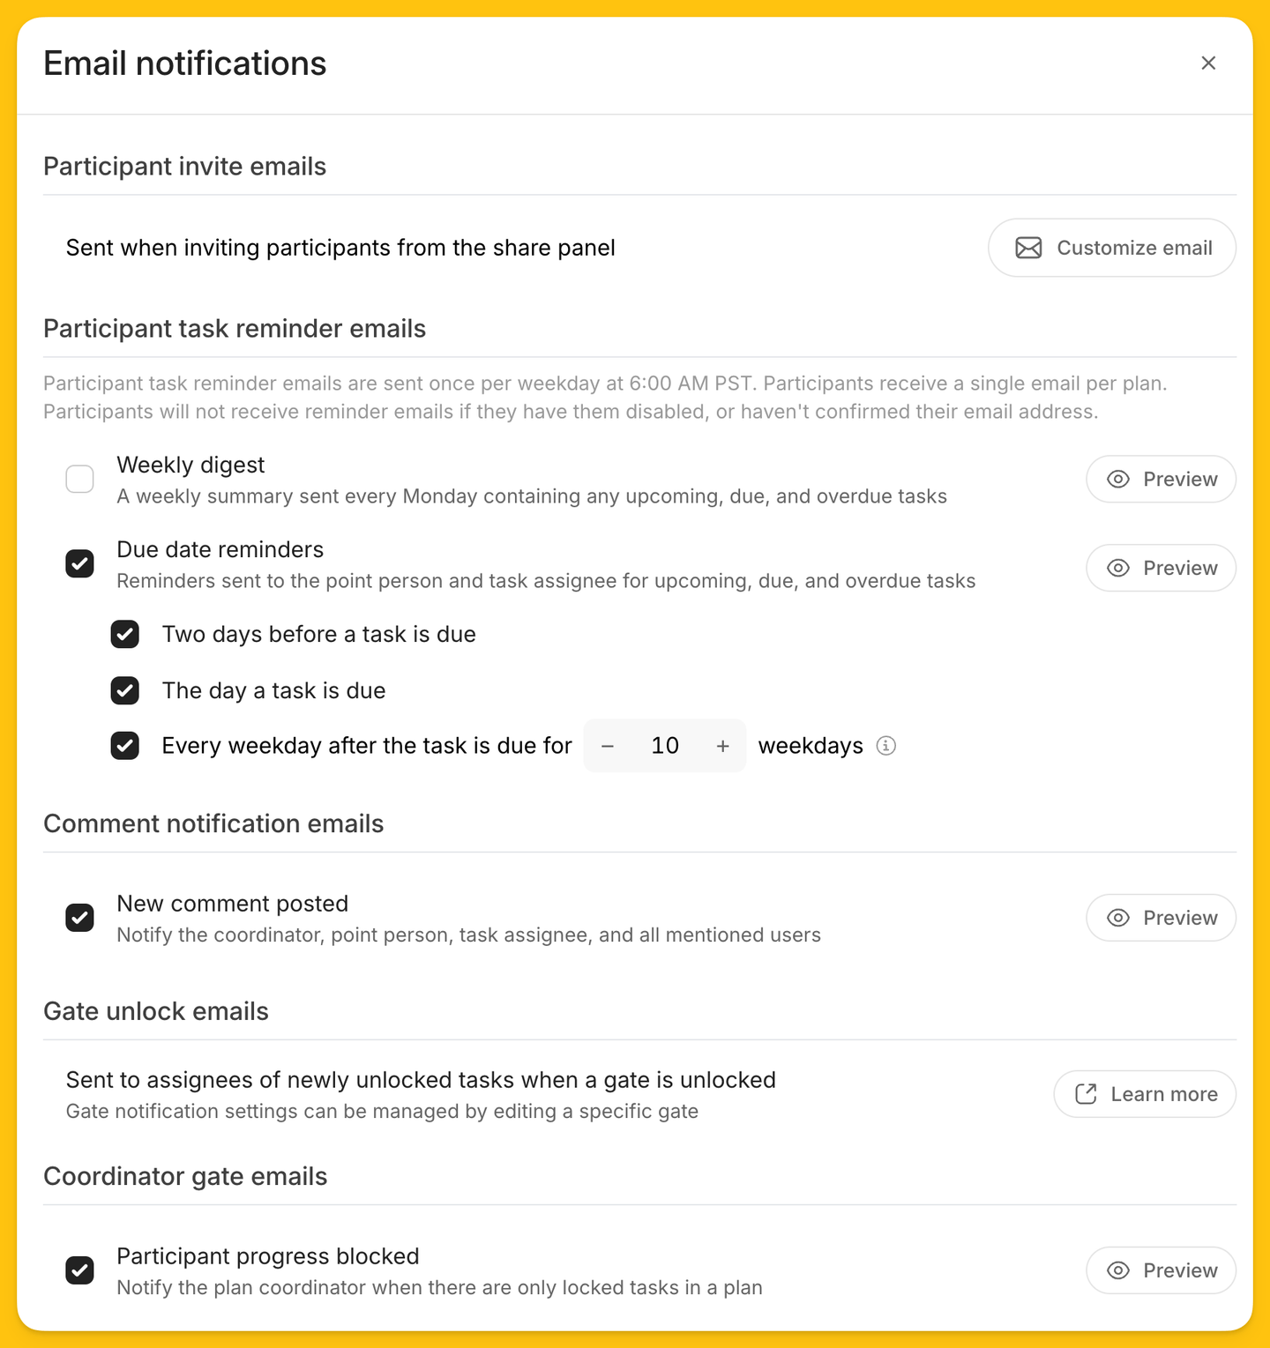Toggle Two days before a task is due

tap(125, 634)
